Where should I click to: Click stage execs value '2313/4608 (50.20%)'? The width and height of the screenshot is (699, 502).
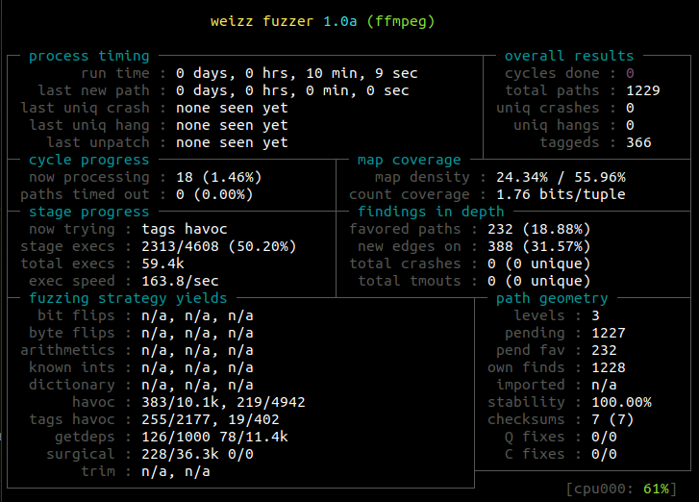[x=219, y=246]
